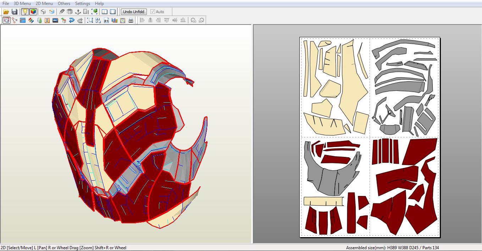Click the Save floppy disk icon
This screenshot has width=482, height=251.
pyautogui.click(x=15, y=12)
